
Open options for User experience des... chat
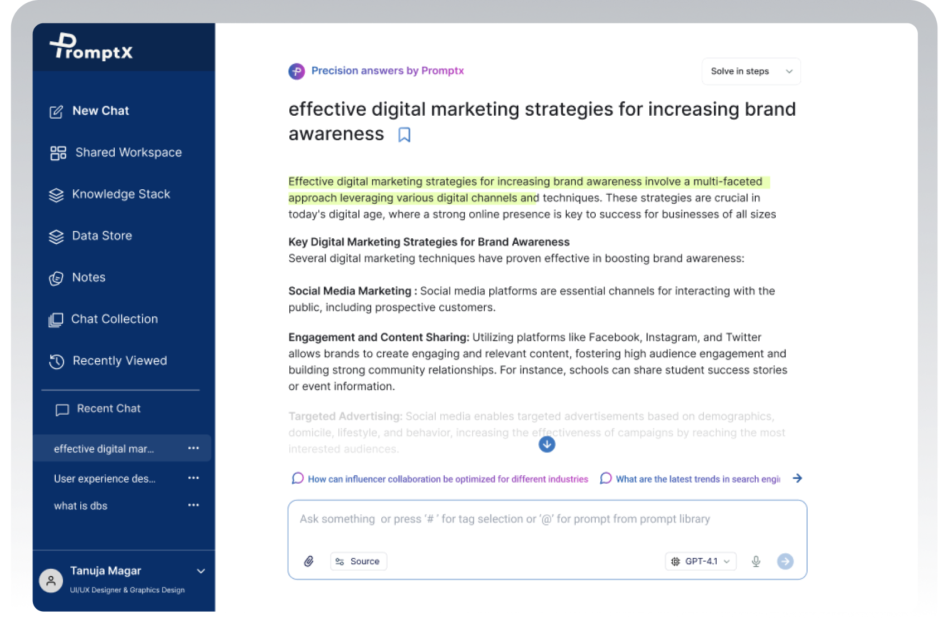click(193, 478)
